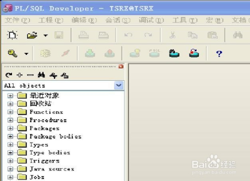Click the object browser minus icon
The image size is (250, 181).
coord(30,75)
